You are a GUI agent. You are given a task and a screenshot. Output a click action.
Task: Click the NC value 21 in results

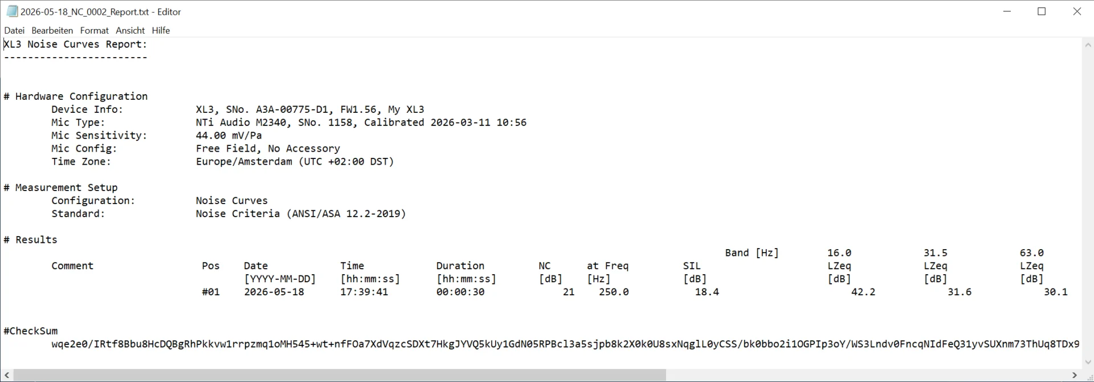coord(569,292)
